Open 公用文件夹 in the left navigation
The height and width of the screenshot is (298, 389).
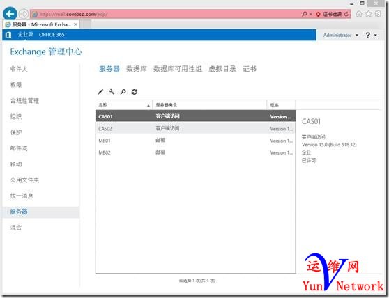pyautogui.click(x=24, y=180)
